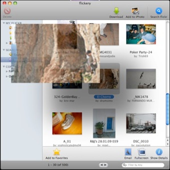This screenshot has height=170, width=170.
Task: Click the 324-GoldenBay caption
Action: click(67, 97)
